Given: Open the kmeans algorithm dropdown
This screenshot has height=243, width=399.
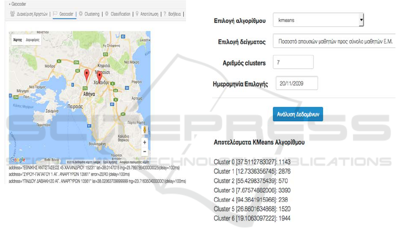Looking at the screenshot, I should [318, 20].
